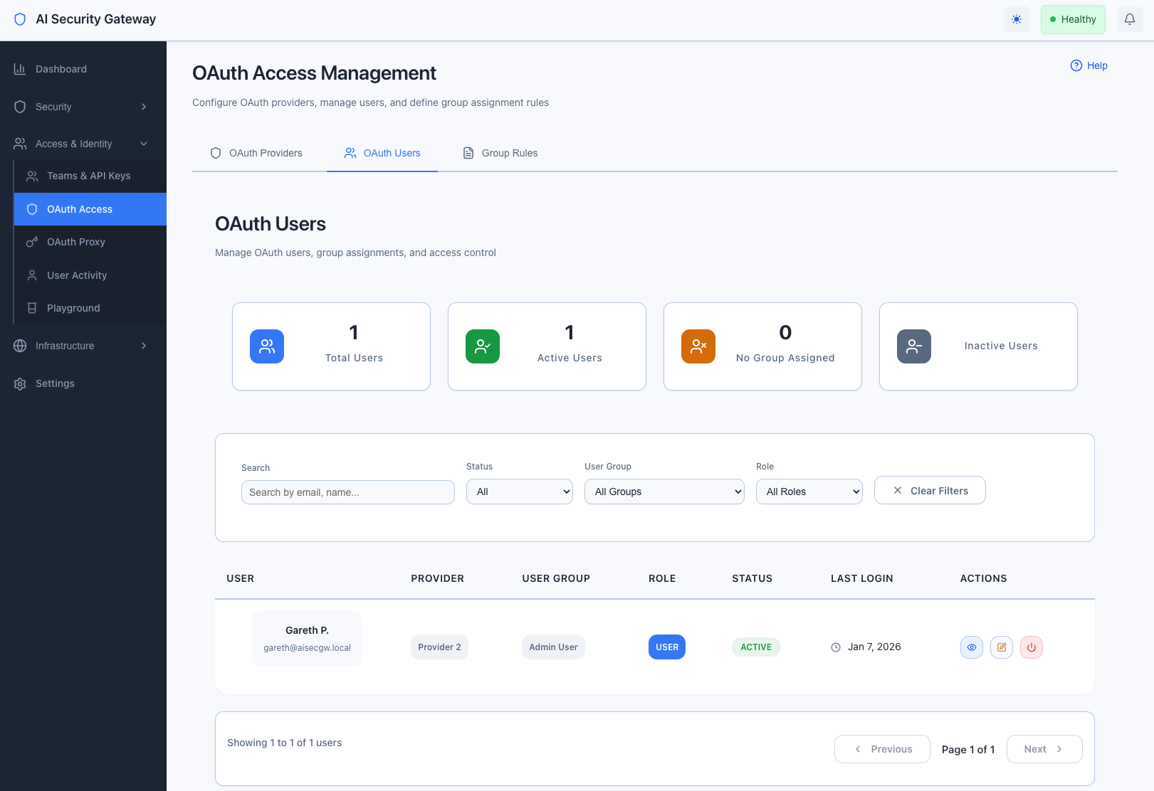Open OAuth Proxy settings
1154x791 pixels.
74,242
